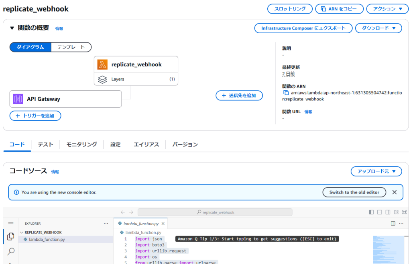This screenshot has width=411, height=264.
Task: Open the ダウンロード dropdown menu
Action: tap(378, 28)
